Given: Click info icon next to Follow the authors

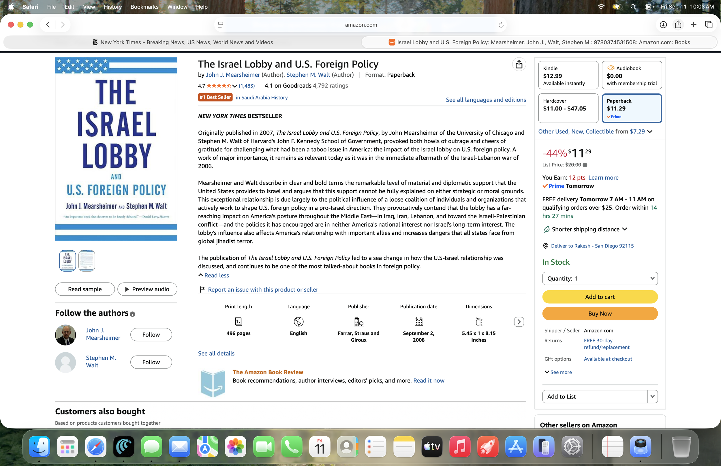Looking at the screenshot, I should point(133,314).
